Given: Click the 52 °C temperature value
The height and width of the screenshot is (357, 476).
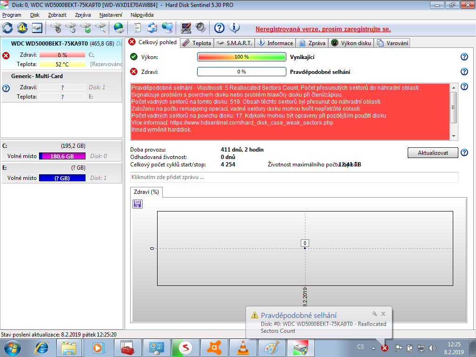Looking at the screenshot, I should pos(62,64).
